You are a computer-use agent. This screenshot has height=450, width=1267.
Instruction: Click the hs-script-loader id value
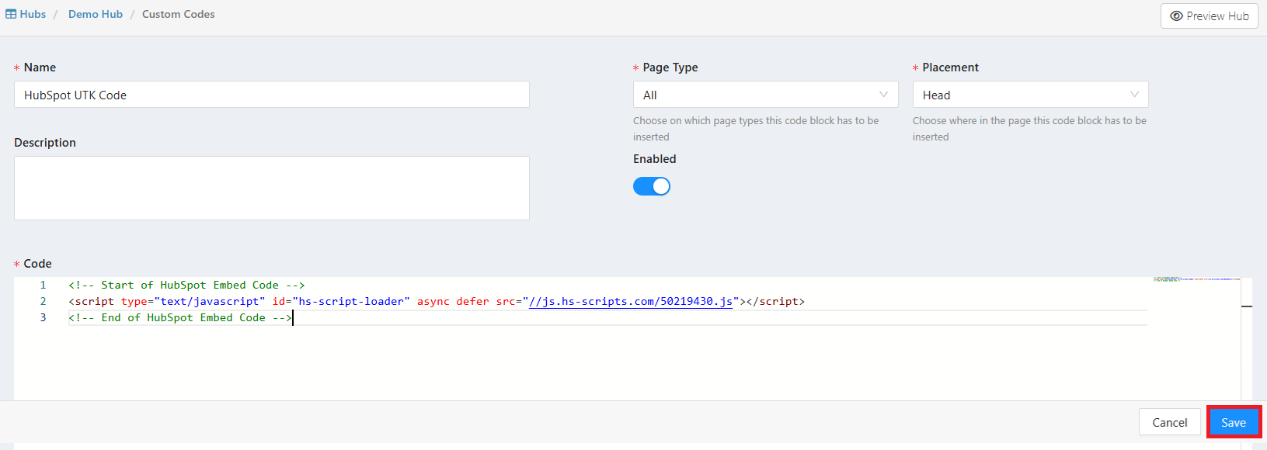(350, 301)
